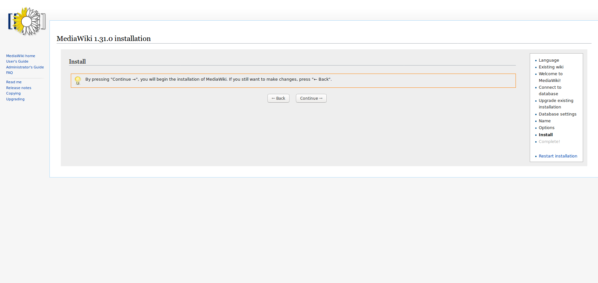The height and width of the screenshot is (283, 598).
Task: Click the MediaWiki 1.31.0 installation heading
Action: [x=103, y=38]
